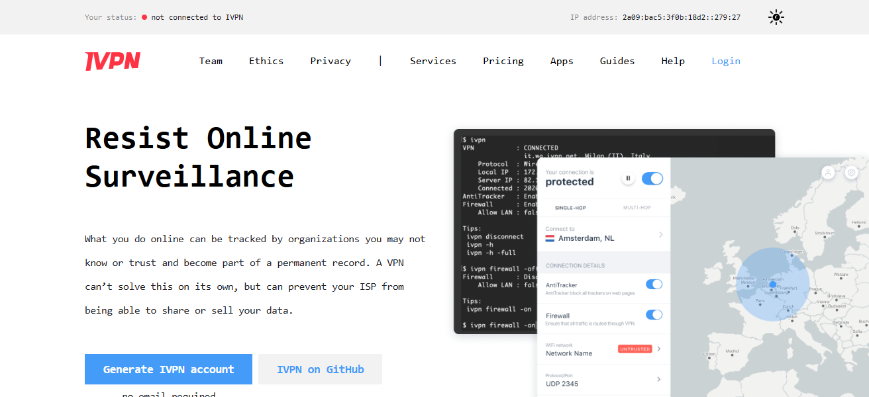
Task: Click the blue server dot on the map
Action: pyautogui.click(x=772, y=285)
